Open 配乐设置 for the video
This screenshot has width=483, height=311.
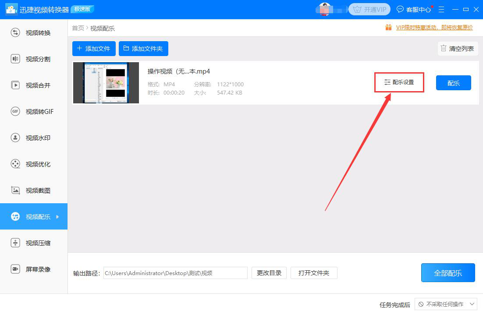pos(399,82)
